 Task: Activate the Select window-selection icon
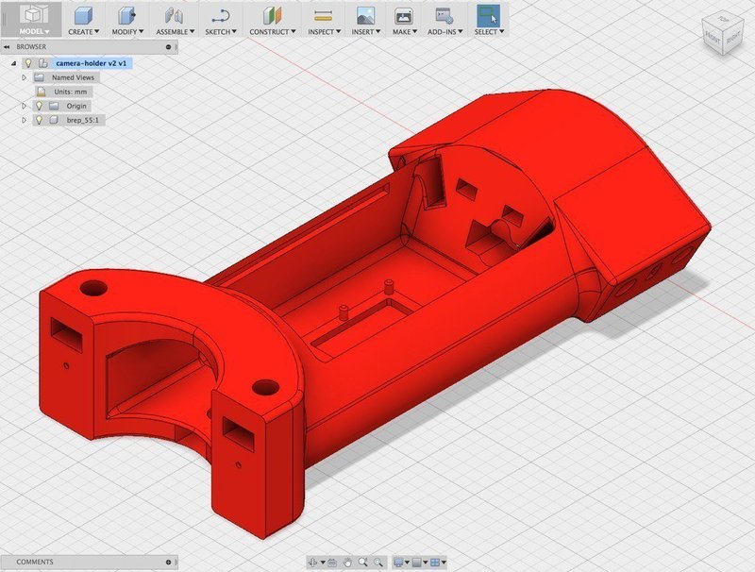pyautogui.click(x=488, y=16)
